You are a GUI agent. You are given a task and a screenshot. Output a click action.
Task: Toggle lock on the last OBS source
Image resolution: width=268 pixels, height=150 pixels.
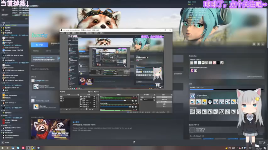[x=97, y=107]
